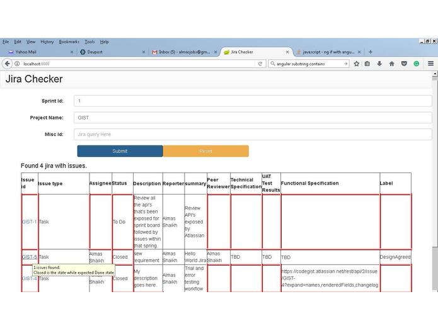Open the Edit menu

[18, 42]
